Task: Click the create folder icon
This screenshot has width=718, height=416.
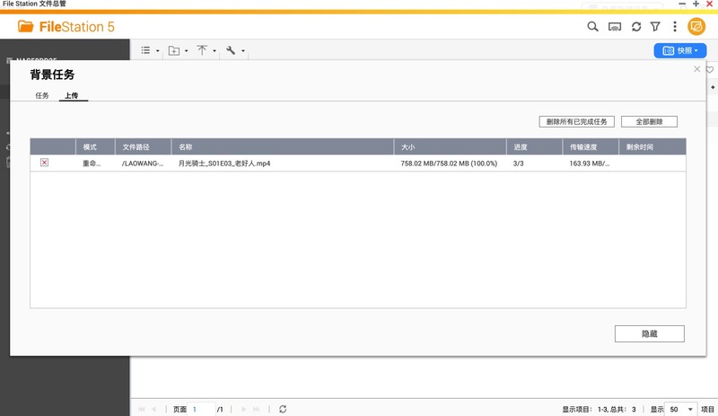Action: pyautogui.click(x=173, y=50)
